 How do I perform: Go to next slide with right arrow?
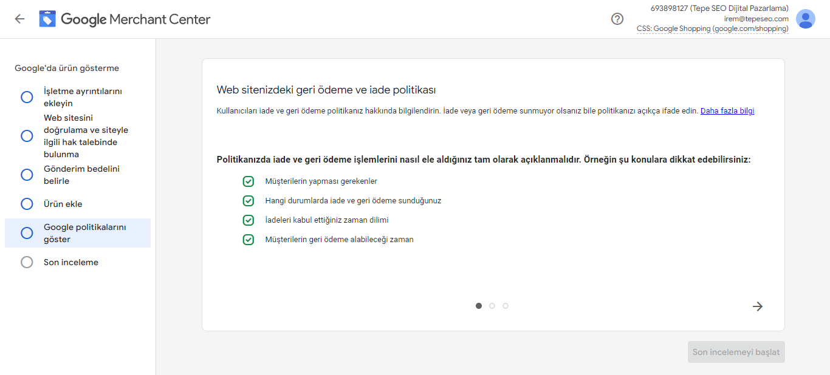tap(758, 306)
